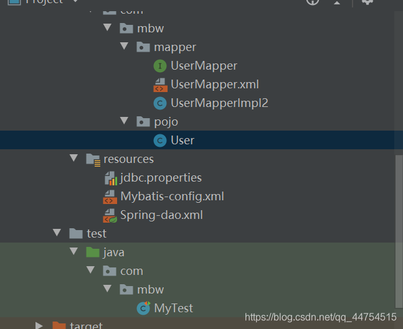
Task: Select UserMapper.xml in the tree
Action: pyautogui.click(x=215, y=85)
